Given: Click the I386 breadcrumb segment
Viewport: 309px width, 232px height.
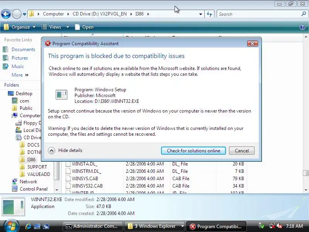Looking at the screenshot, I should pyautogui.click(x=139, y=14).
